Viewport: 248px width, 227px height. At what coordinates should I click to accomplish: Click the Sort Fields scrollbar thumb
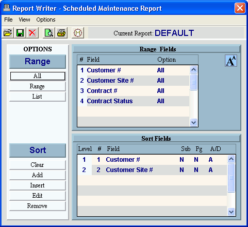click(x=231, y=178)
